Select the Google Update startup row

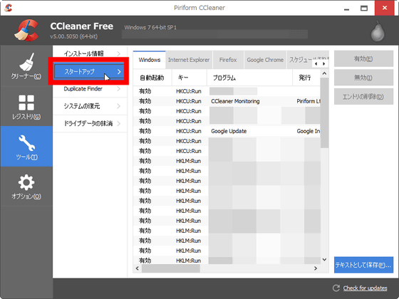coord(227,131)
